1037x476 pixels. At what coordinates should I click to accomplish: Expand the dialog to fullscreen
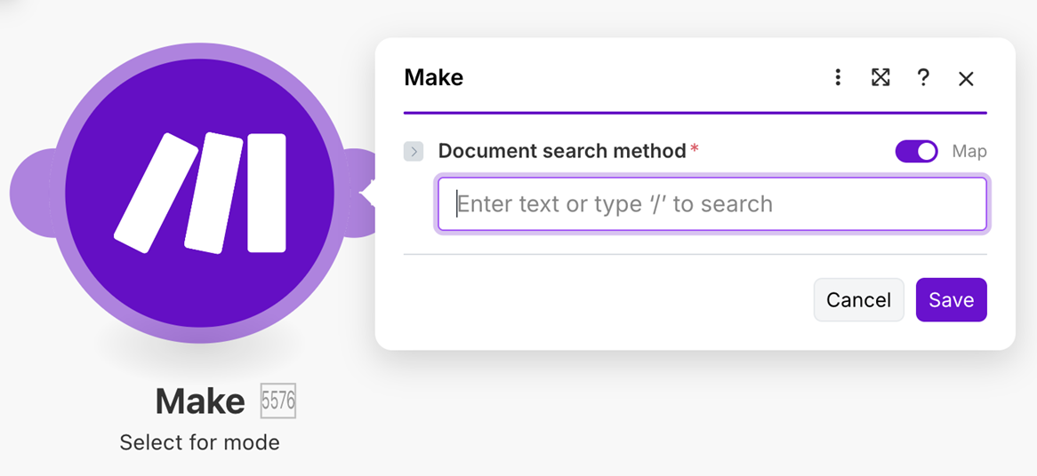[x=880, y=78]
